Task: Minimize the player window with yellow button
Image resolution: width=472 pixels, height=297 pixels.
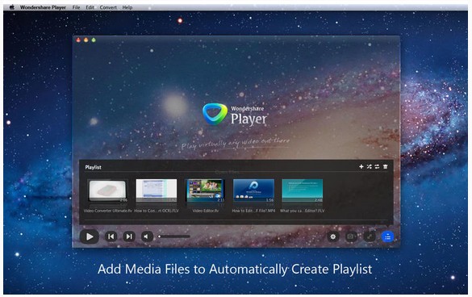Action: pyautogui.click(x=86, y=40)
